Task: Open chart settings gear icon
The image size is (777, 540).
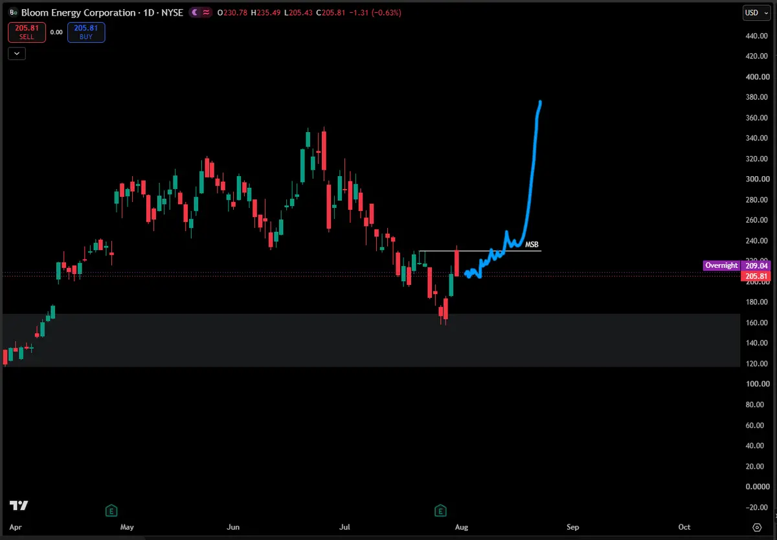Action: [757, 527]
